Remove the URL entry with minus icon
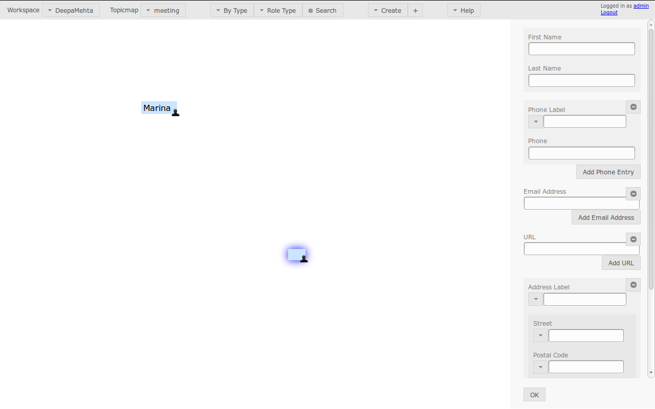655x409 pixels. 634,239
